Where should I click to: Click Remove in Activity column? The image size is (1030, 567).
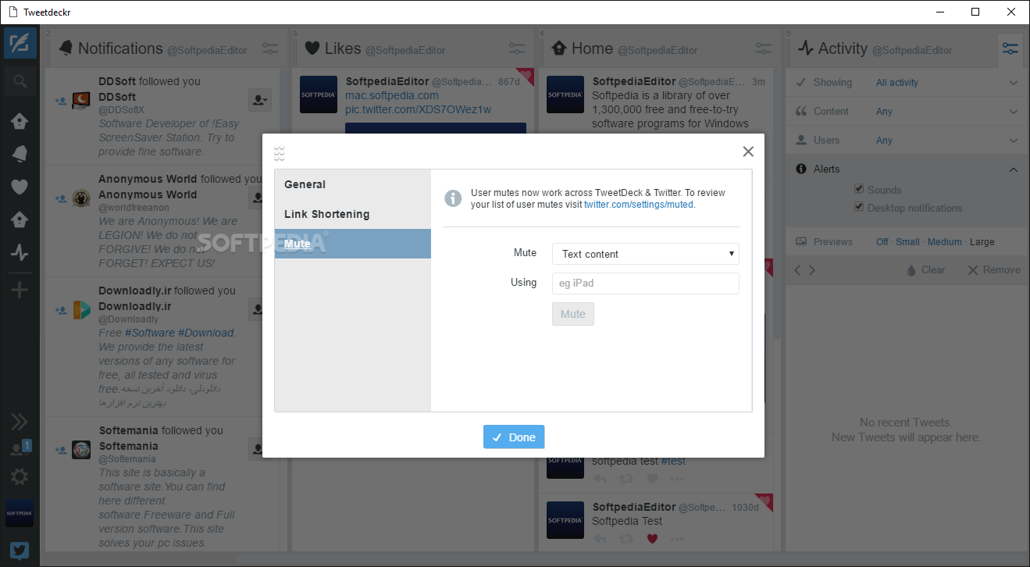pyautogui.click(x=994, y=270)
